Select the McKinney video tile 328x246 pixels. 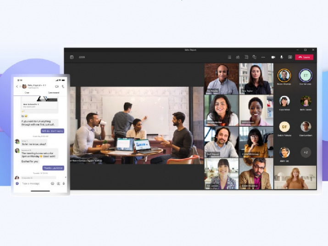pos(256,142)
